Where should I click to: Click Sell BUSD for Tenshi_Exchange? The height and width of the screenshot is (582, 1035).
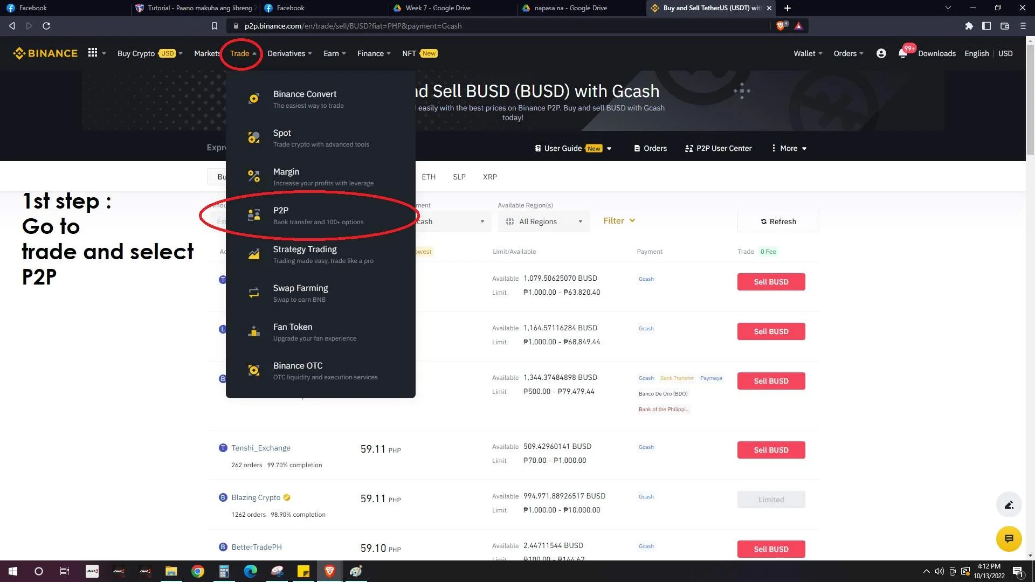coord(771,450)
